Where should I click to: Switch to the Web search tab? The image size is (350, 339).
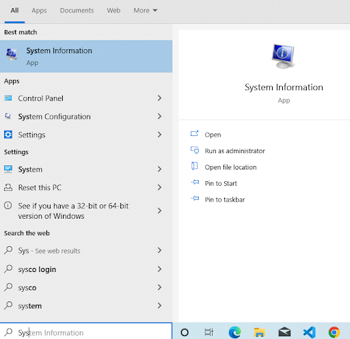click(113, 10)
